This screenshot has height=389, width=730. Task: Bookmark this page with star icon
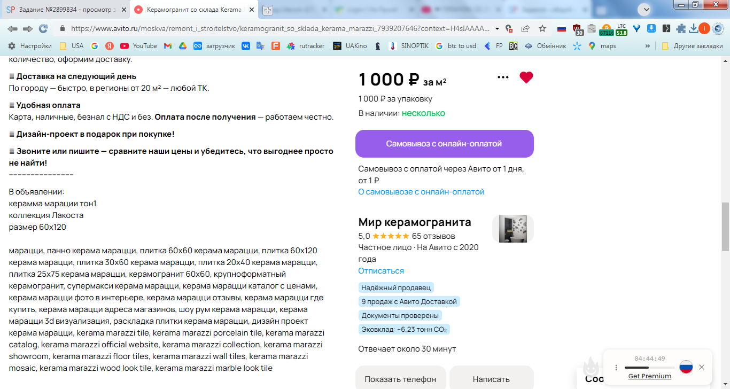[x=542, y=28]
